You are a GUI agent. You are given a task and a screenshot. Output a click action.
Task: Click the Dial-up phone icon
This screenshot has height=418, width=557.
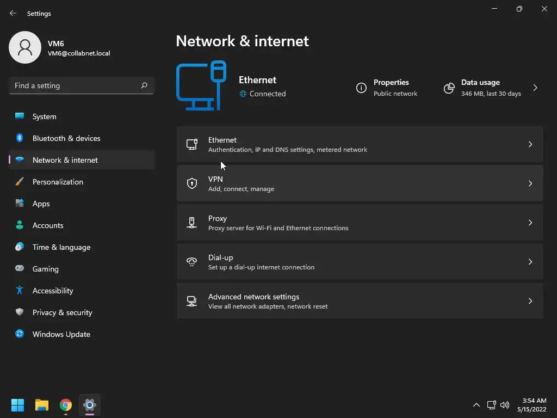pos(192,262)
